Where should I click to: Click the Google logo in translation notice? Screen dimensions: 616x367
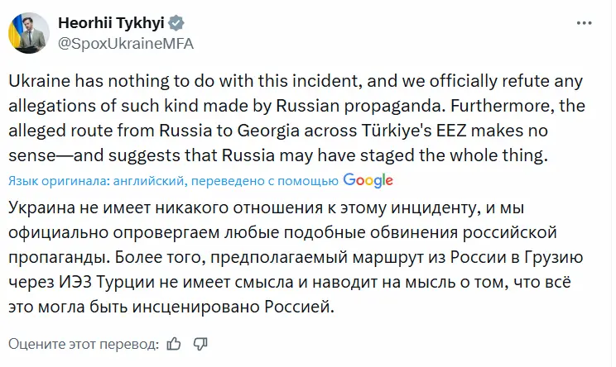click(x=367, y=179)
